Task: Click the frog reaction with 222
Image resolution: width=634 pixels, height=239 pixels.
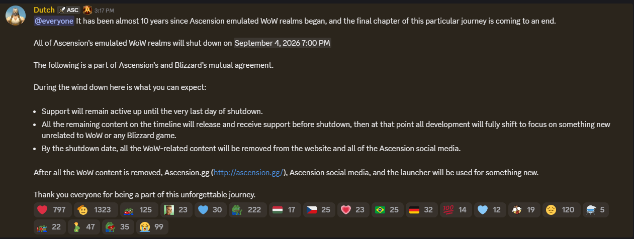Action: [x=247, y=210]
